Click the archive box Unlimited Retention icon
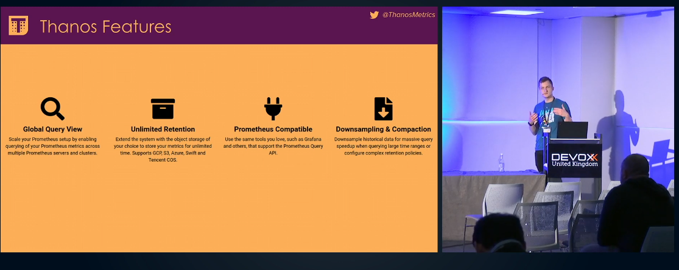 (163, 109)
